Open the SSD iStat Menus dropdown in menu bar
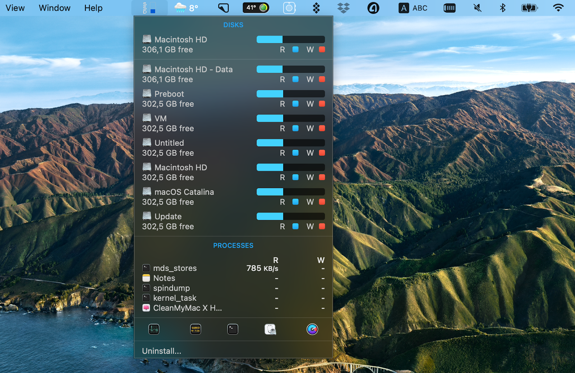 click(x=150, y=7)
